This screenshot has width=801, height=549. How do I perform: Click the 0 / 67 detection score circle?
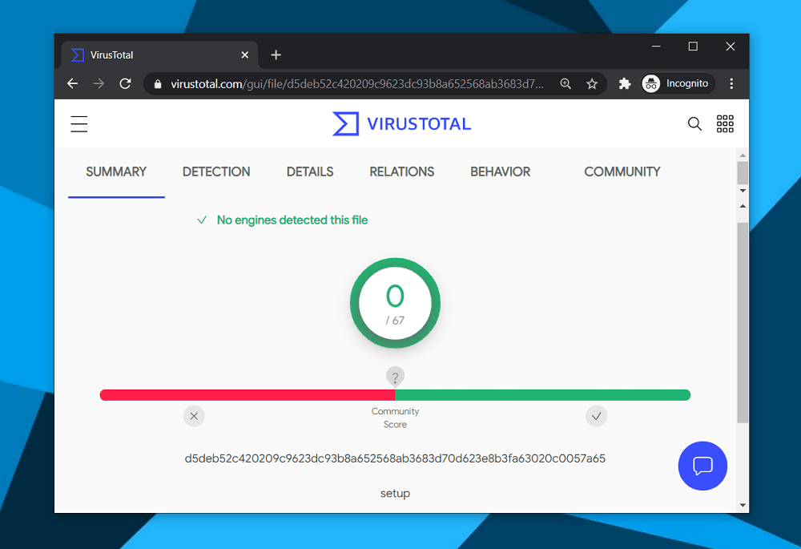[x=395, y=303]
